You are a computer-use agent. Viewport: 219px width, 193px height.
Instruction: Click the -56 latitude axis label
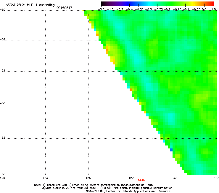coord(3,103)
